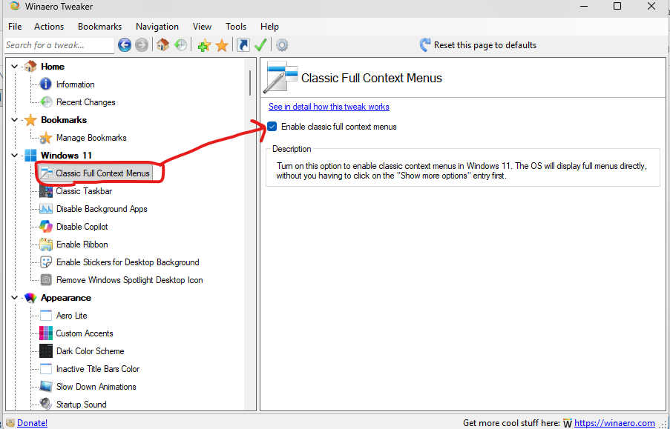Open Recent Changes clock icon in toolbar
Viewport: 670px width, 429px height.
(x=181, y=44)
